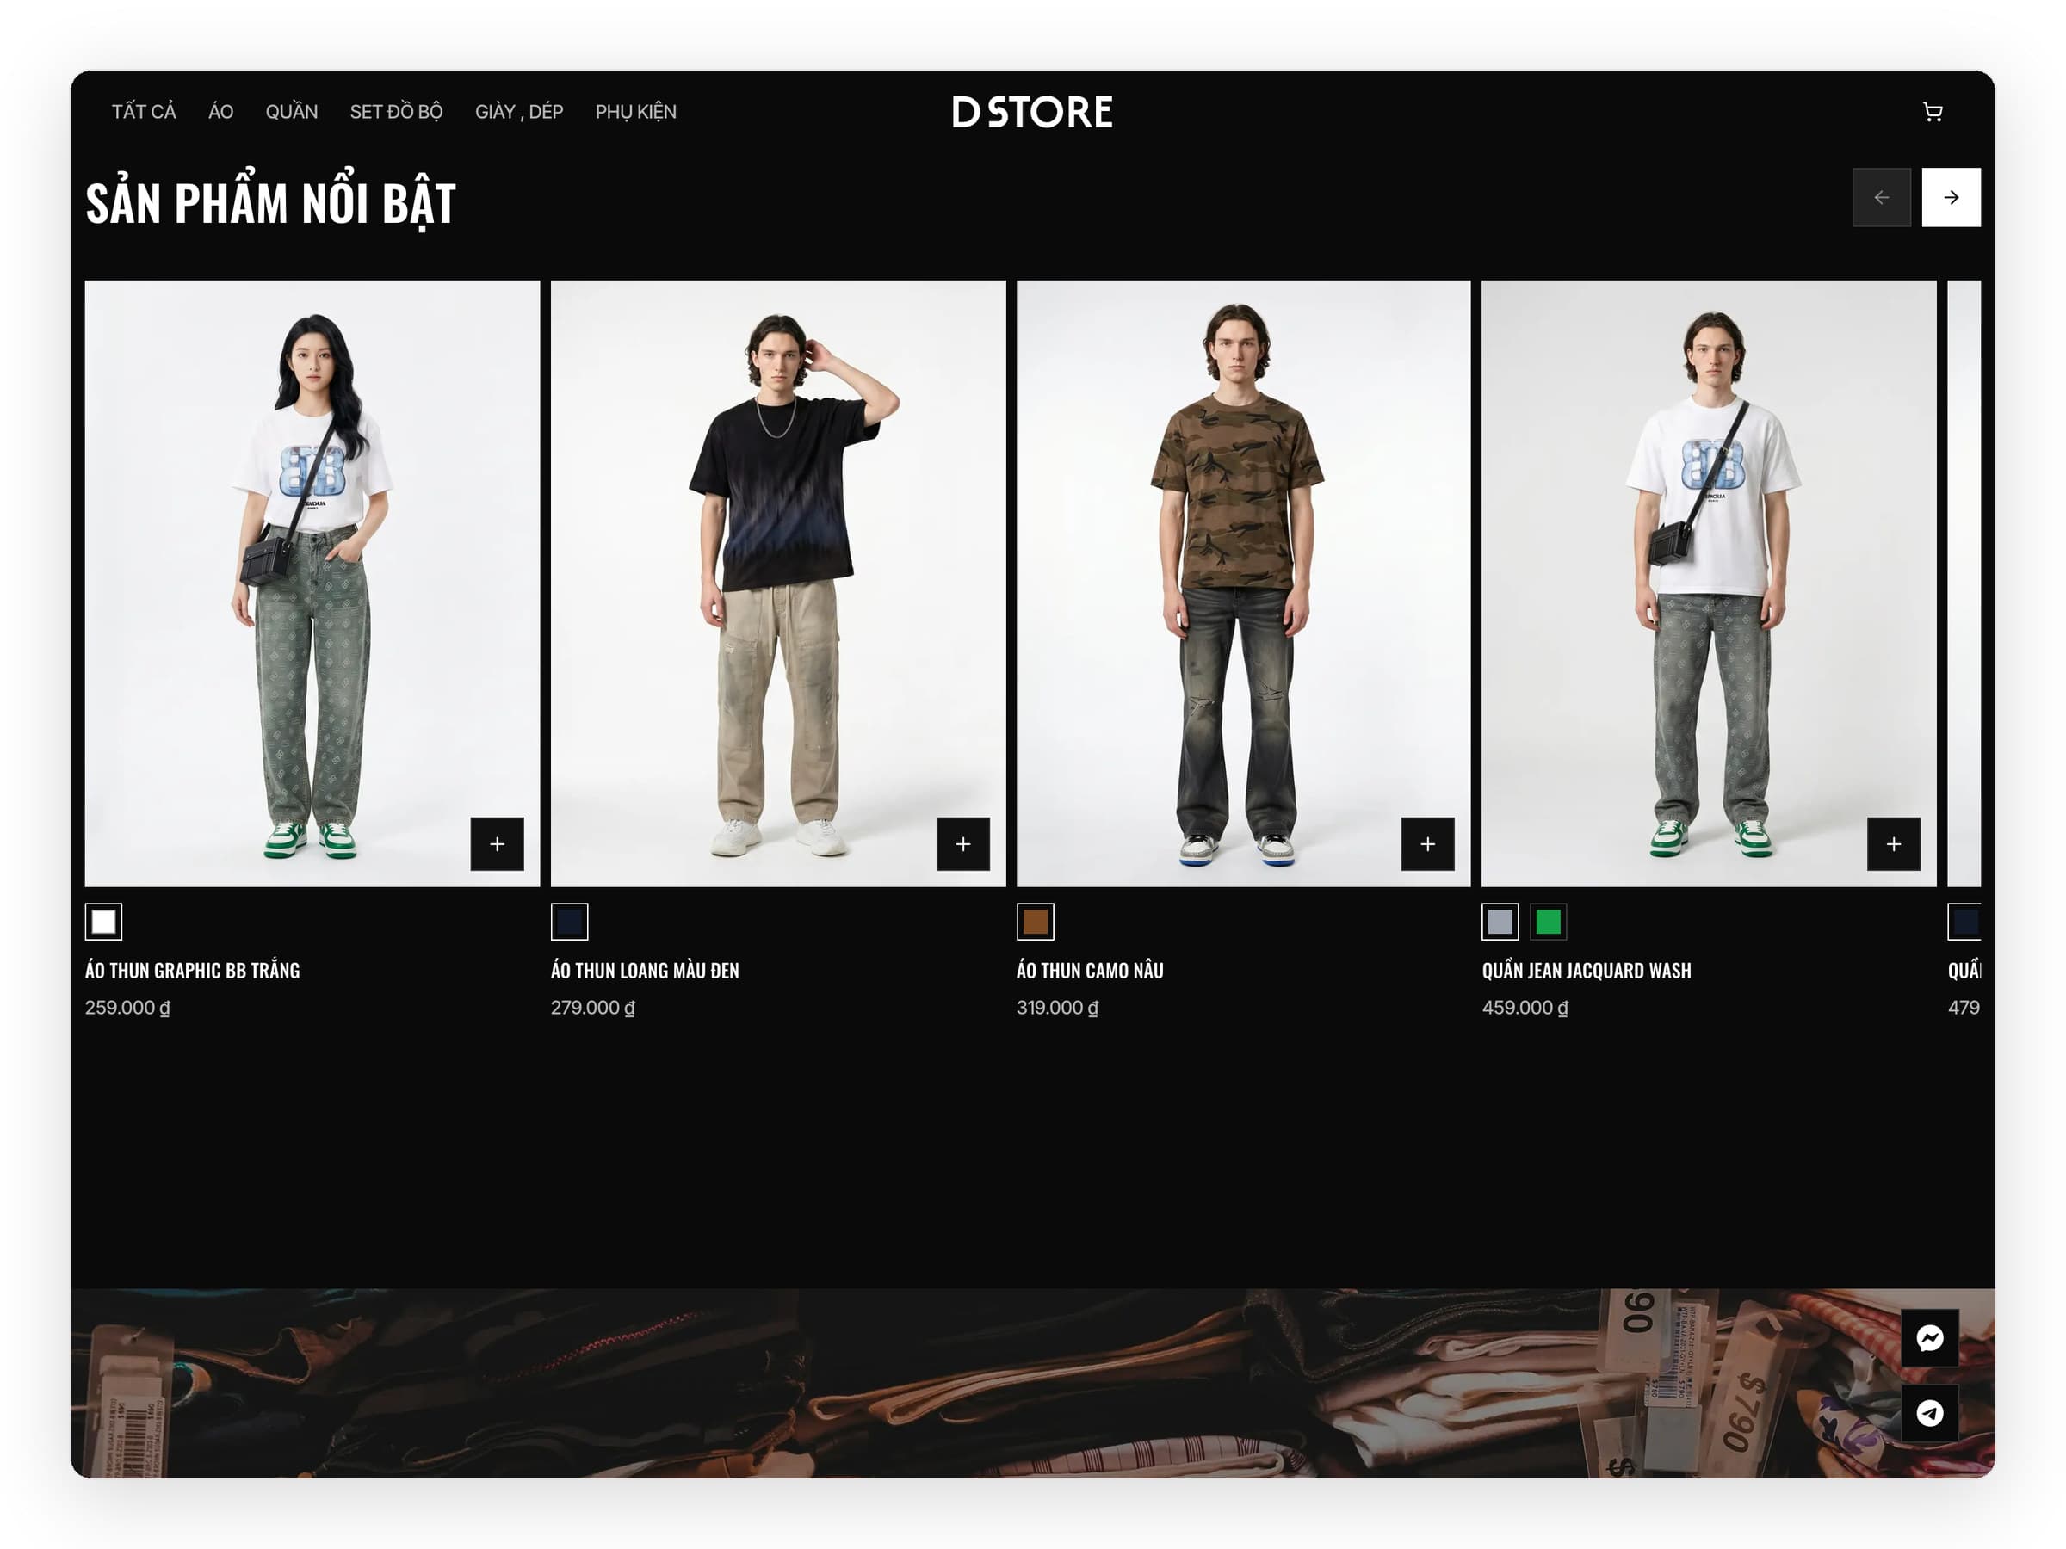This screenshot has height=1549, width=2066.
Task: Open ÁO THUN GRAPHIC BB TRẮNG product title
Action: [193, 970]
